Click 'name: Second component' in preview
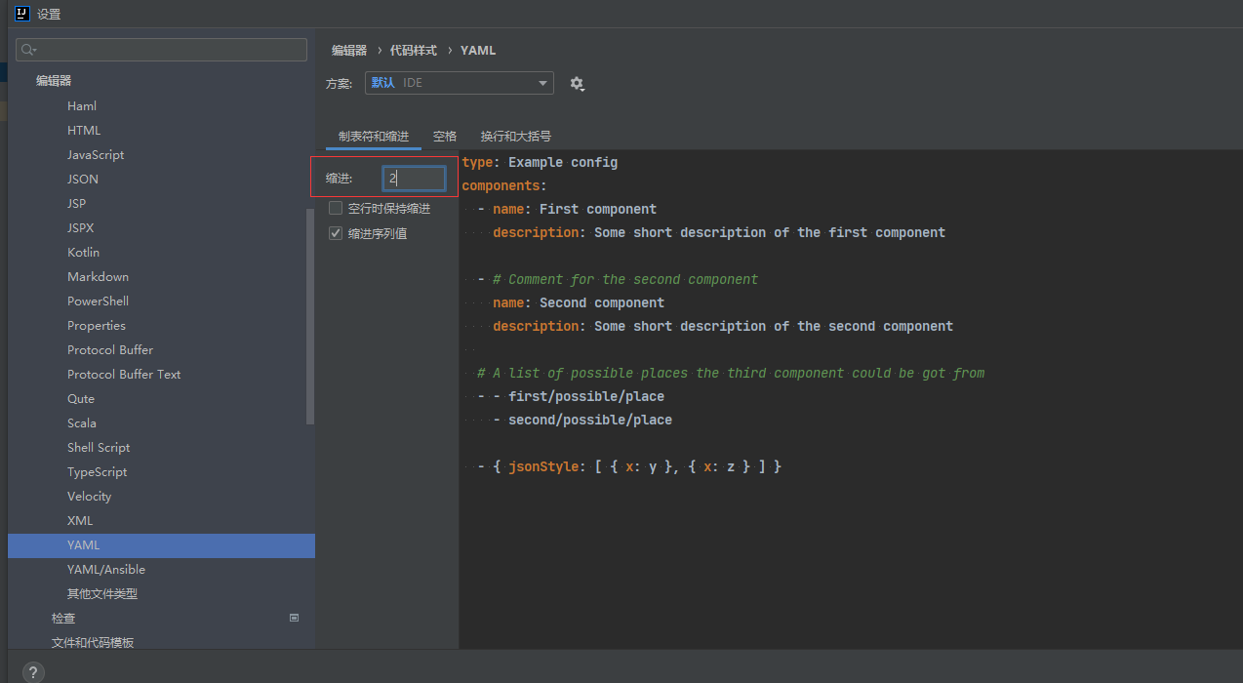 [x=579, y=302]
